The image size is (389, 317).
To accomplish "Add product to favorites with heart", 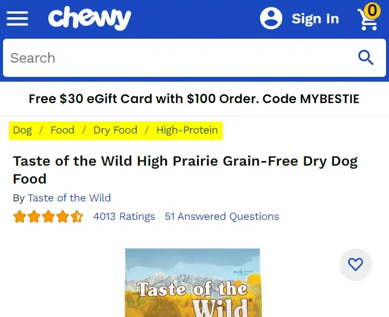I will 356,265.
